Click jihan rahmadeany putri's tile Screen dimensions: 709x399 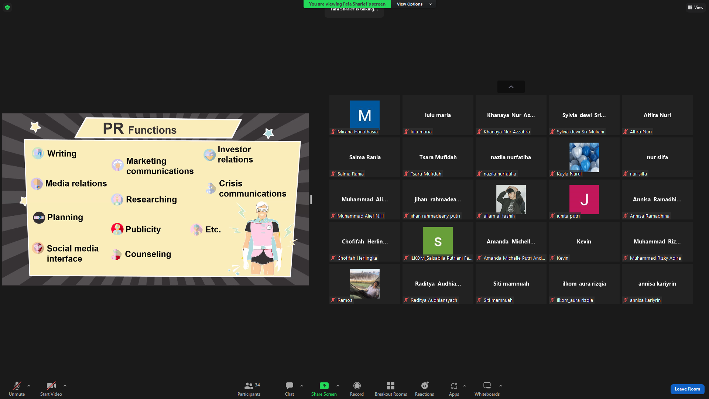click(438, 199)
